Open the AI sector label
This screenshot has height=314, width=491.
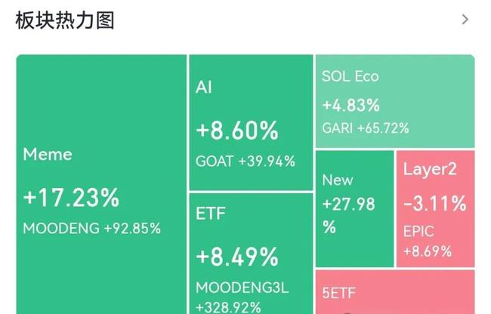pos(203,87)
